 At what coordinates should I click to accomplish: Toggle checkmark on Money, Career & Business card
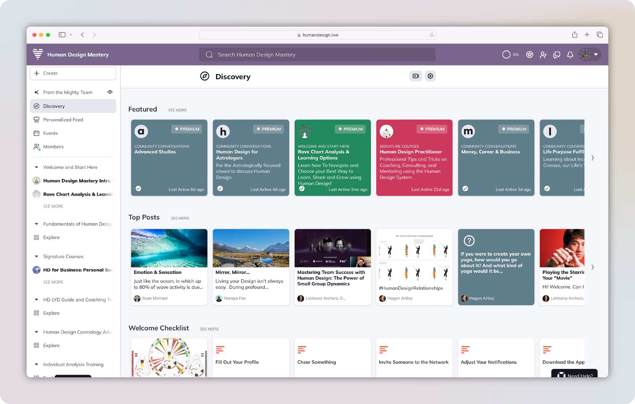(x=466, y=188)
